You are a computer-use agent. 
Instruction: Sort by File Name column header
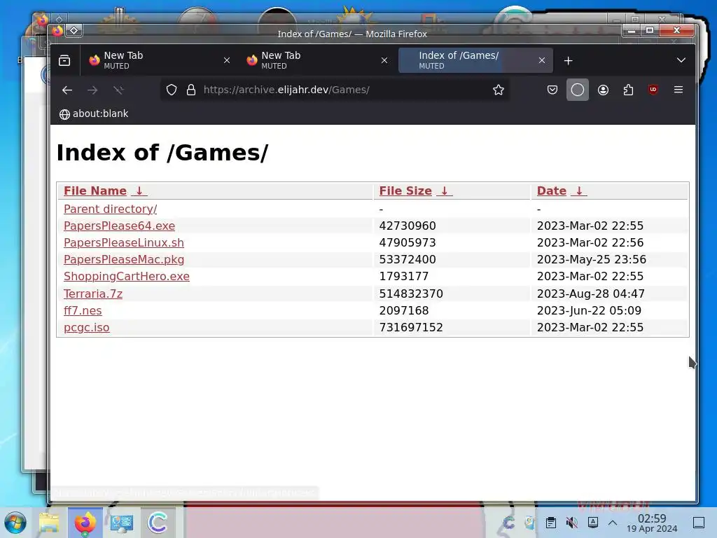(x=95, y=191)
